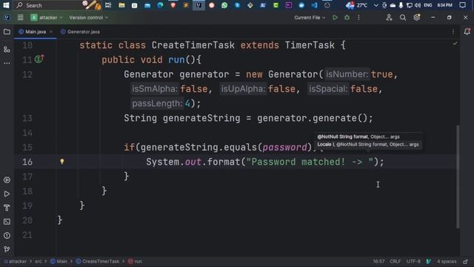This screenshot has height=267, width=474.
Task: Open the Build hammer tool window
Action: pos(7,208)
